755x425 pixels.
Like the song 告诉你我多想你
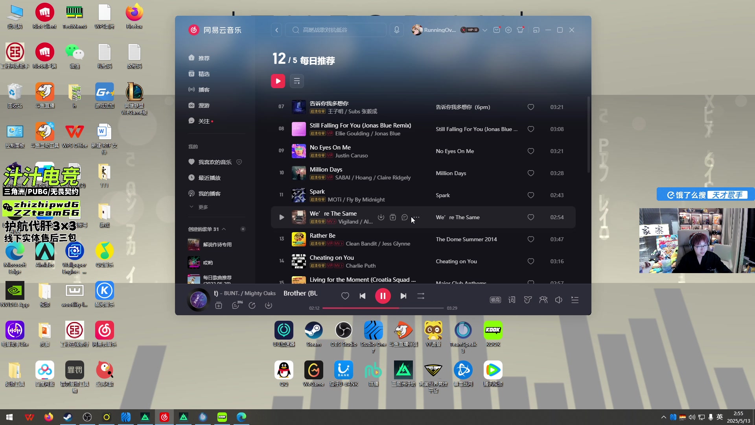(531, 107)
